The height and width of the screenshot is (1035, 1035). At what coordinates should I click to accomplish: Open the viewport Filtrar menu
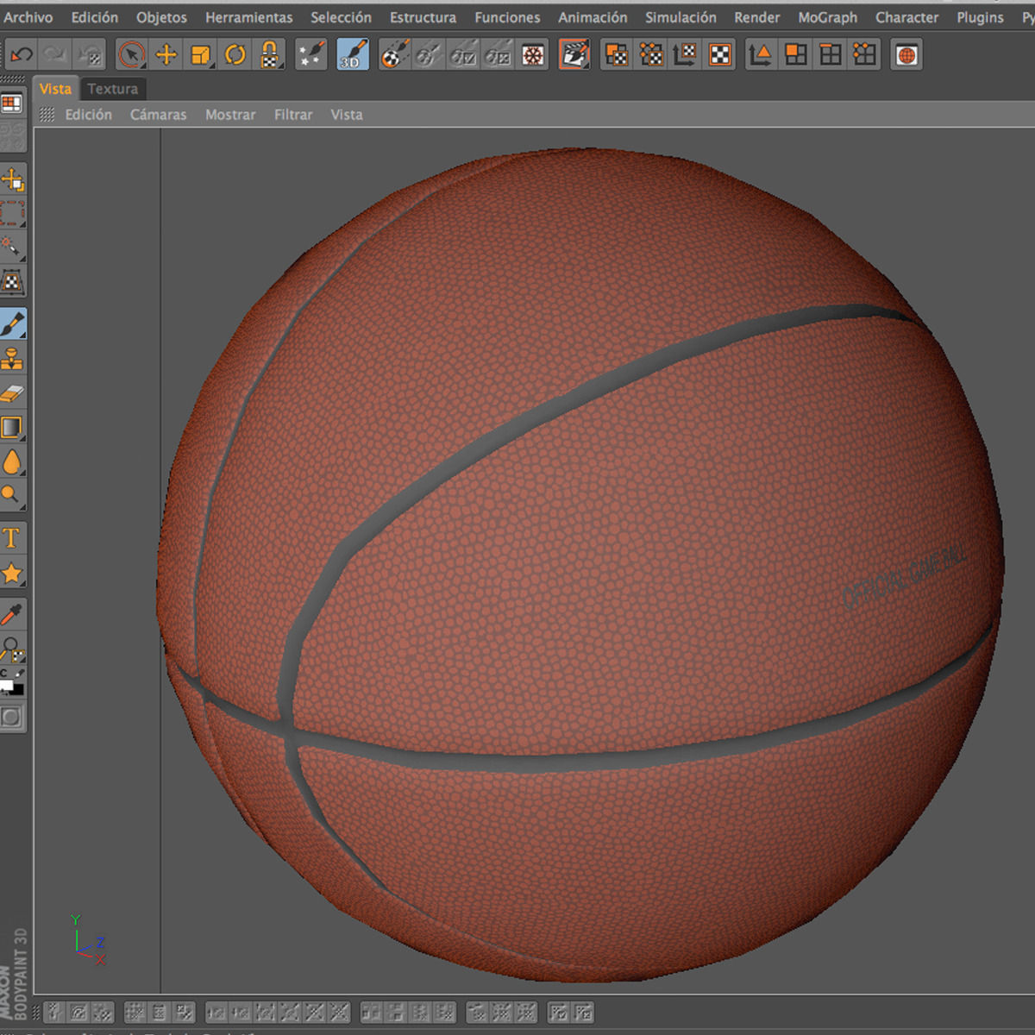293,115
